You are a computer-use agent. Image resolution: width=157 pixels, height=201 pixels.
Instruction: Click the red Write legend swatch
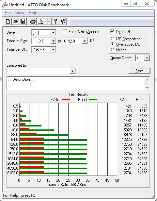tap(66, 99)
